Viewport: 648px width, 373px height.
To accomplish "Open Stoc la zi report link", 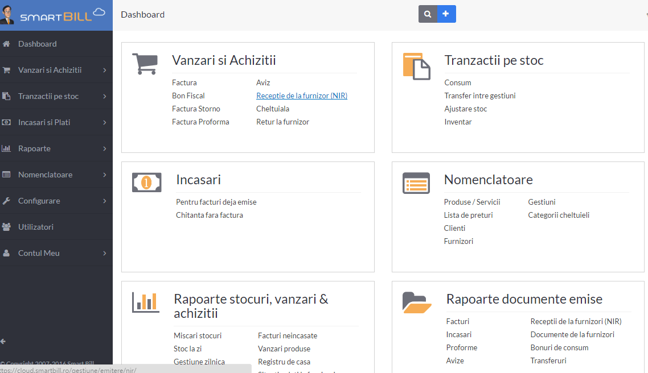I will [187, 349].
